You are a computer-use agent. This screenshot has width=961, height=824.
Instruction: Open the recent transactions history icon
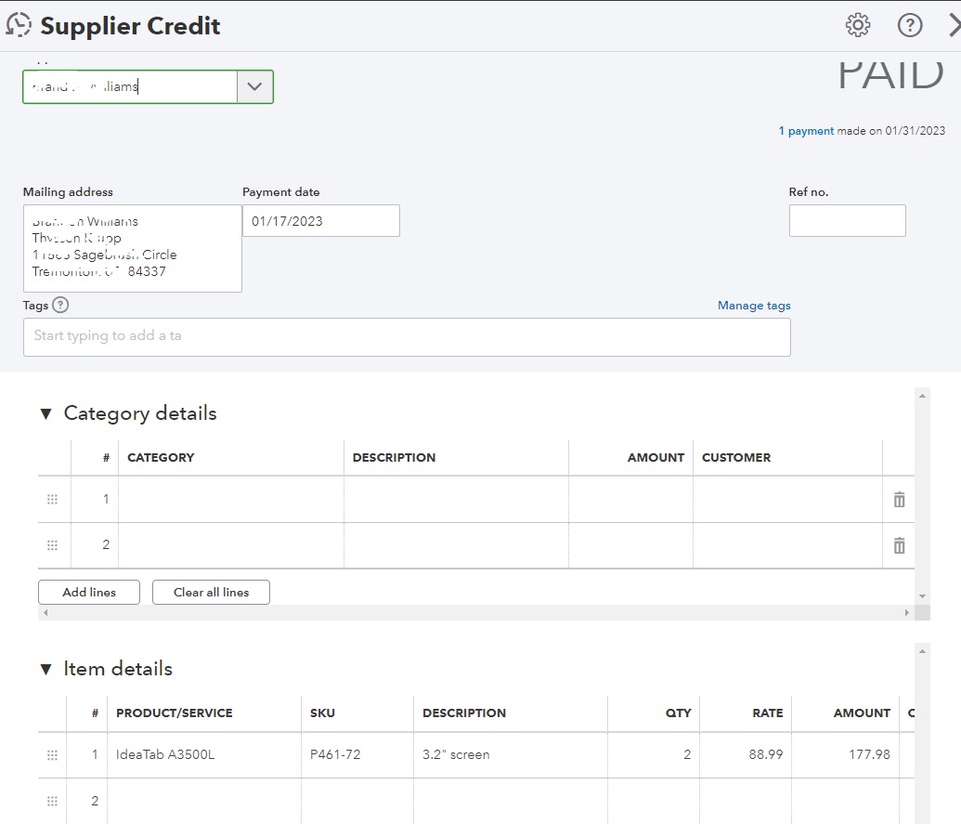[19, 25]
